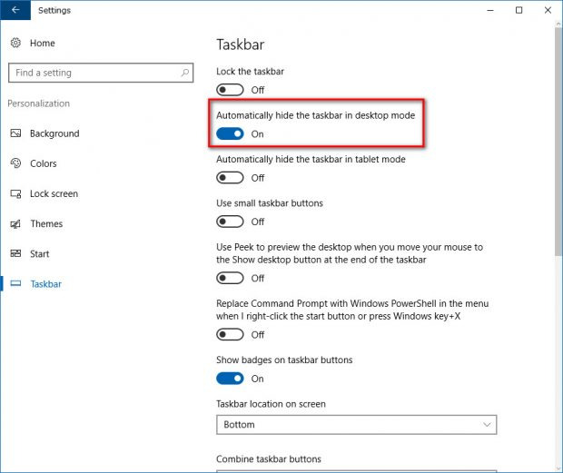Viewport: 563px width, 473px height.
Task: Toggle Replace Command Prompt with PowerShell switch
Action: (x=230, y=334)
